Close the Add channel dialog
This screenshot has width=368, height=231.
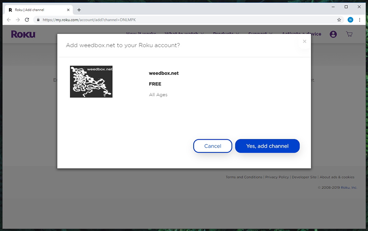(304, 41)
